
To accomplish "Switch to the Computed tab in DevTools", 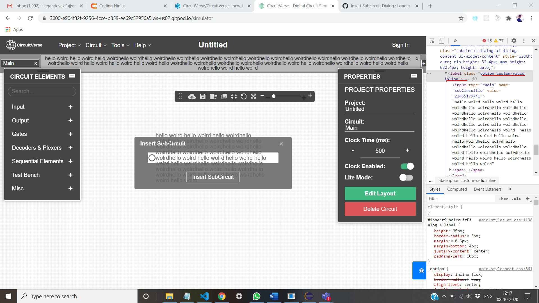I will pyautogui.click(x=457, y=189).
